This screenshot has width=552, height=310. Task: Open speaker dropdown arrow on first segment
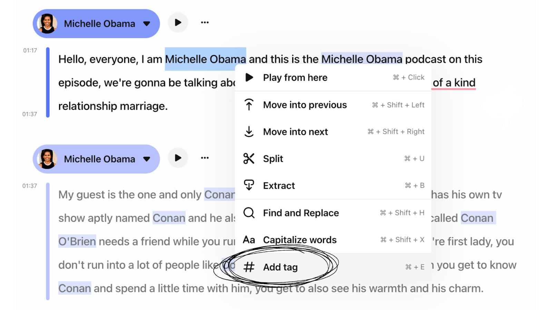pyautogui.click(x=147, y=24)
